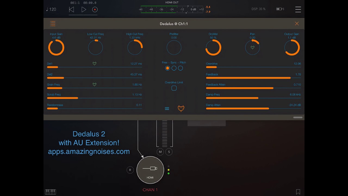This screenshot has height=196, width=348.
Task: Click the HDMI OUT level meter
Action: point(172,9)
